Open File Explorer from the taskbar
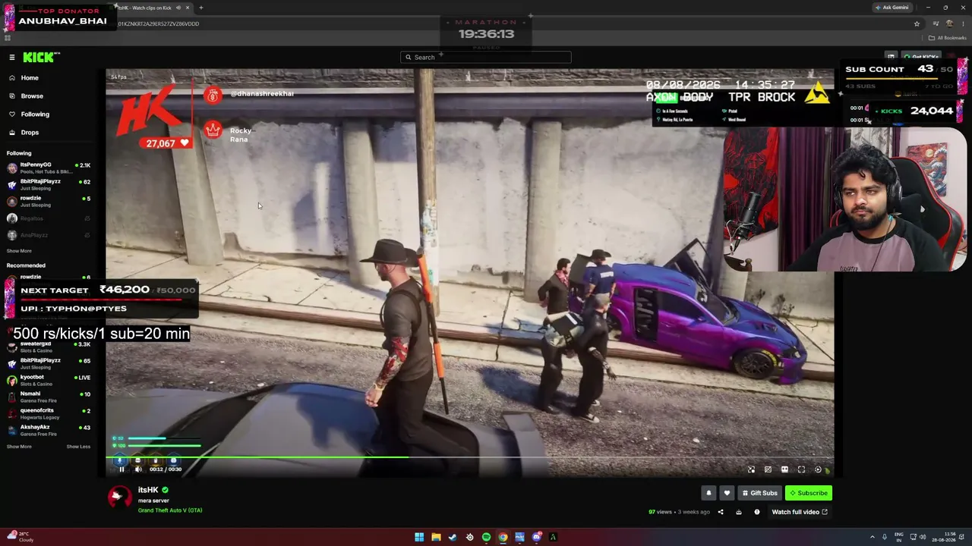 (436, 538)
